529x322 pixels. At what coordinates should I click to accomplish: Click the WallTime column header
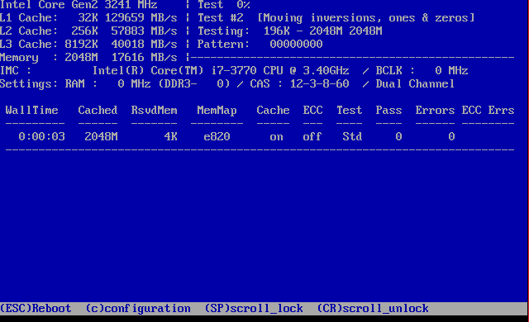(x=31, y=111)
